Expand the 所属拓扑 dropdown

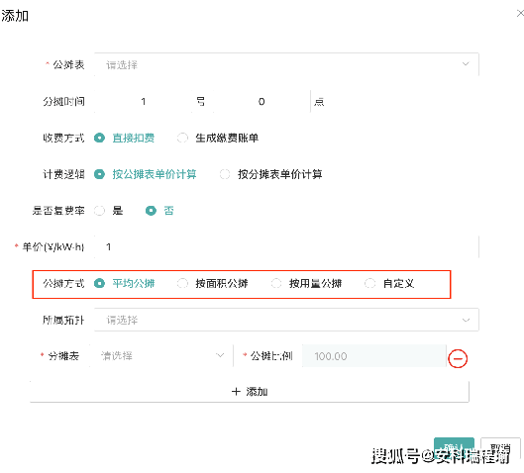click(286, 320)
